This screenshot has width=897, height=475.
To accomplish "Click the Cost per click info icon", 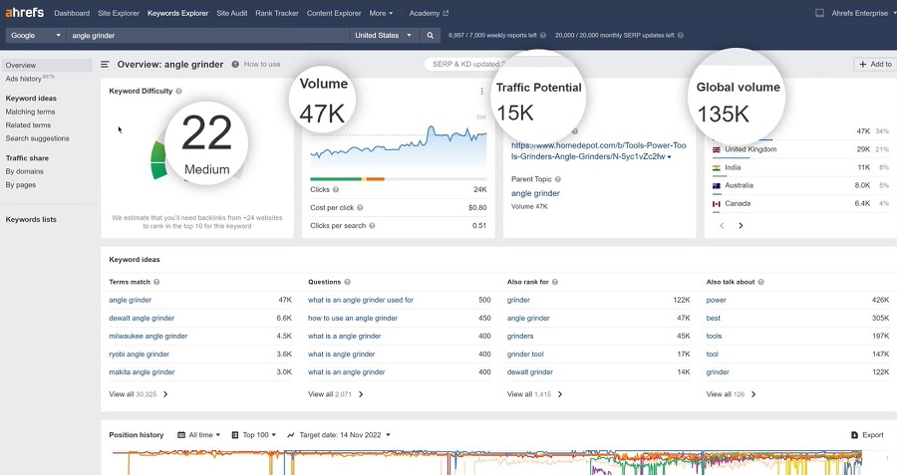I will point(360,208).
